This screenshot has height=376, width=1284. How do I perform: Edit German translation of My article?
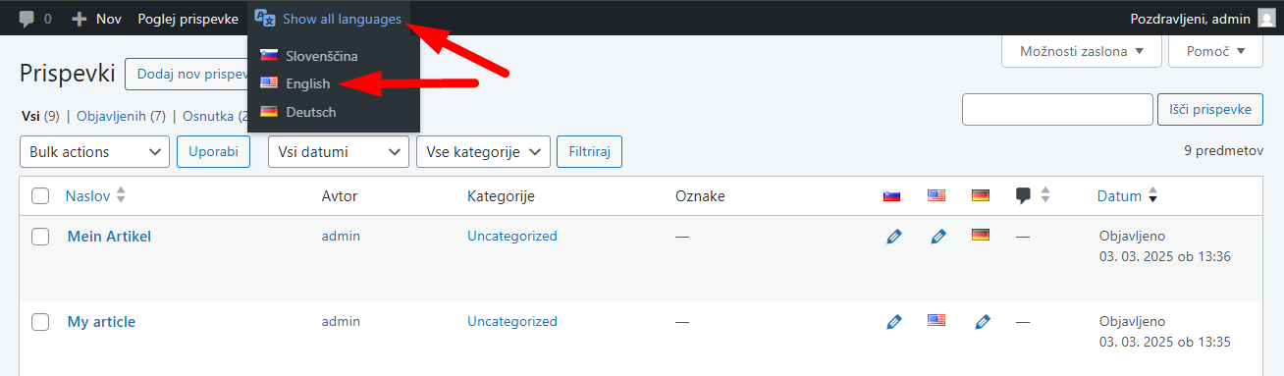pyautogui.click(x=983, y=321)
